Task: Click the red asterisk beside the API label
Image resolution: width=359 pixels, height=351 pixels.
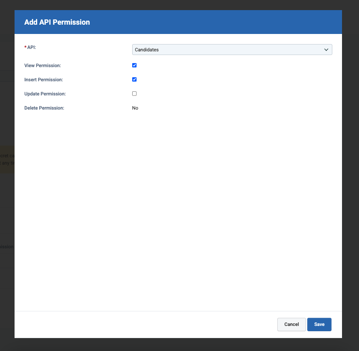Action: point(25,47)
